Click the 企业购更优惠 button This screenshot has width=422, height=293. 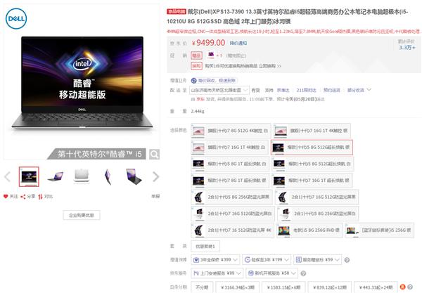[x=82, y=215]
